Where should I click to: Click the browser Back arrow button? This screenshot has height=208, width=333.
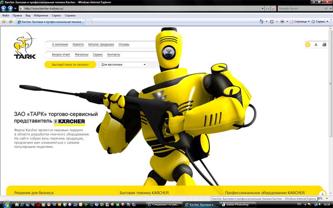coord(4,8)
